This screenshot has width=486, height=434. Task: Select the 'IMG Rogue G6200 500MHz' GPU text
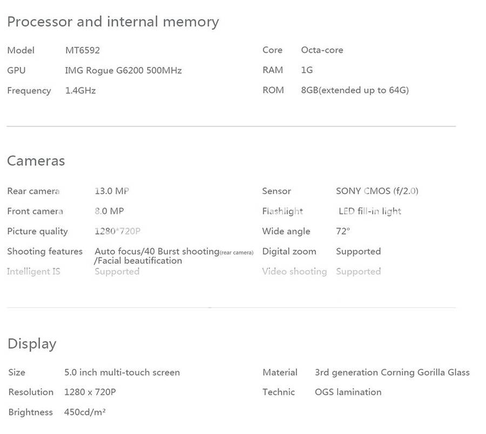coord(123,70)
